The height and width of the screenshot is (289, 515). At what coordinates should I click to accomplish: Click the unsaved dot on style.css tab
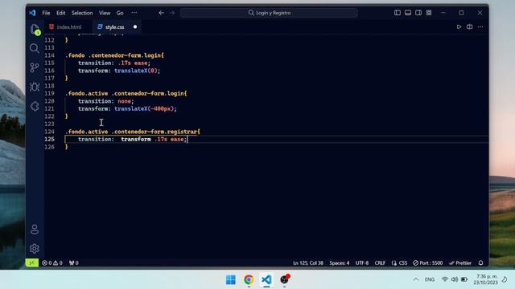tap(135, 26)
